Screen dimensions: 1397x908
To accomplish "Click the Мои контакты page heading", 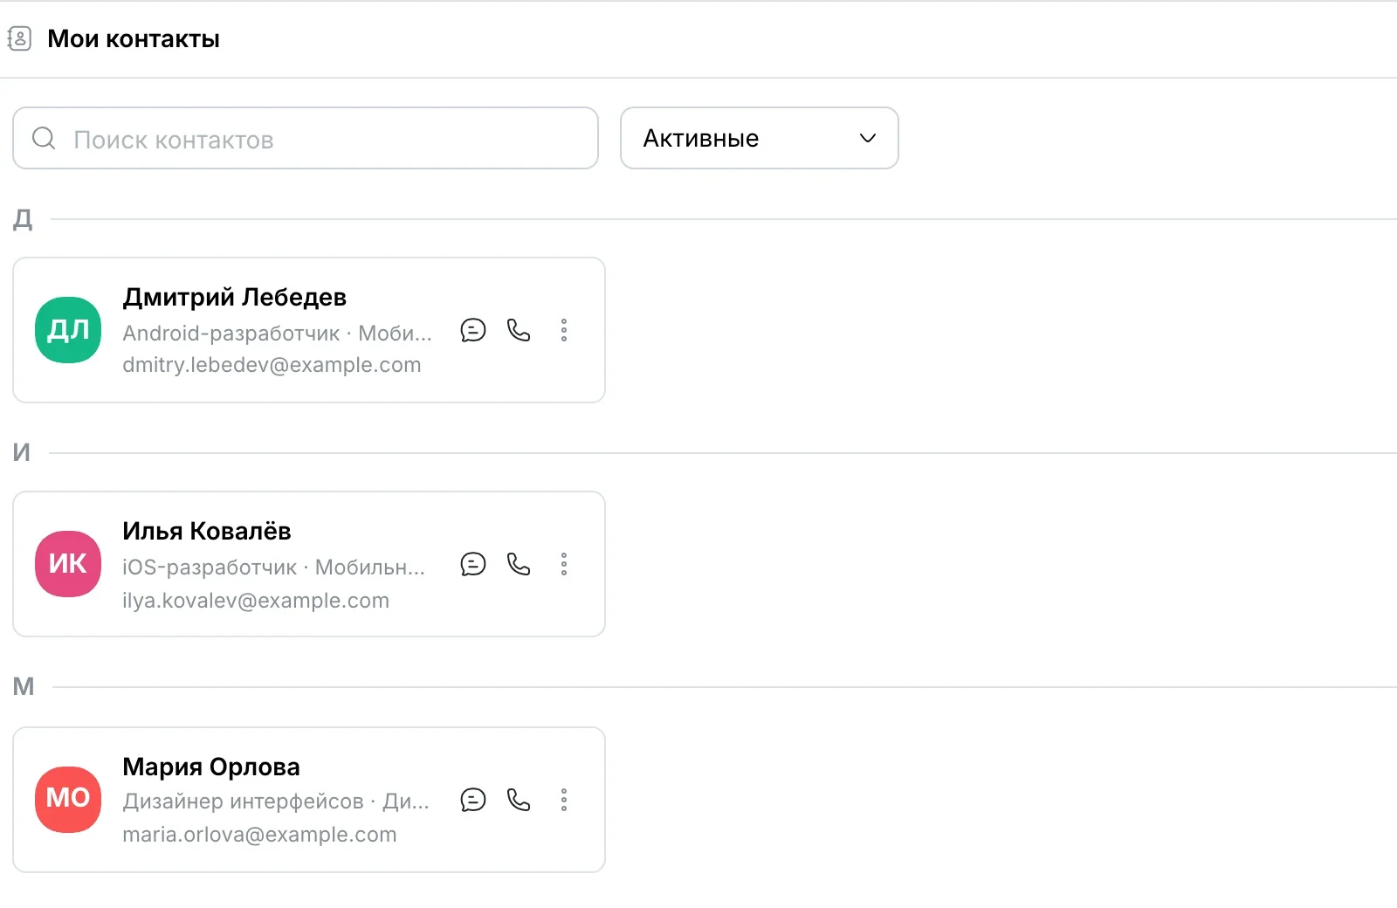I will pyautogui.click(x=134, y=39).
